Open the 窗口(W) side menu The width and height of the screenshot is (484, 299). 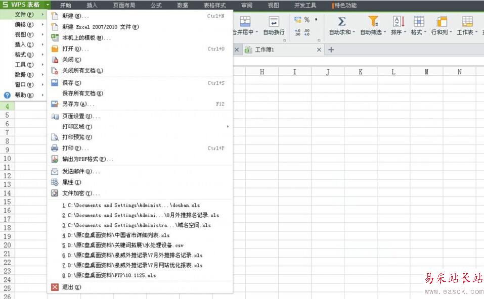23,85
